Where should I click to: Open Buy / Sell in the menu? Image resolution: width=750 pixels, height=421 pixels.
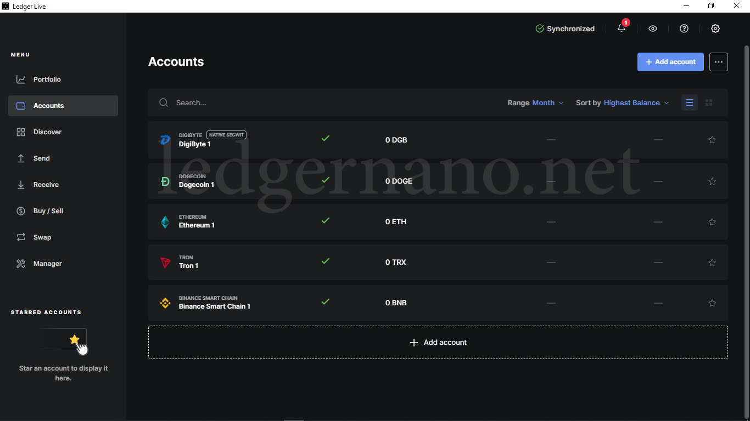pyautogui.click(x=63, y=211)
